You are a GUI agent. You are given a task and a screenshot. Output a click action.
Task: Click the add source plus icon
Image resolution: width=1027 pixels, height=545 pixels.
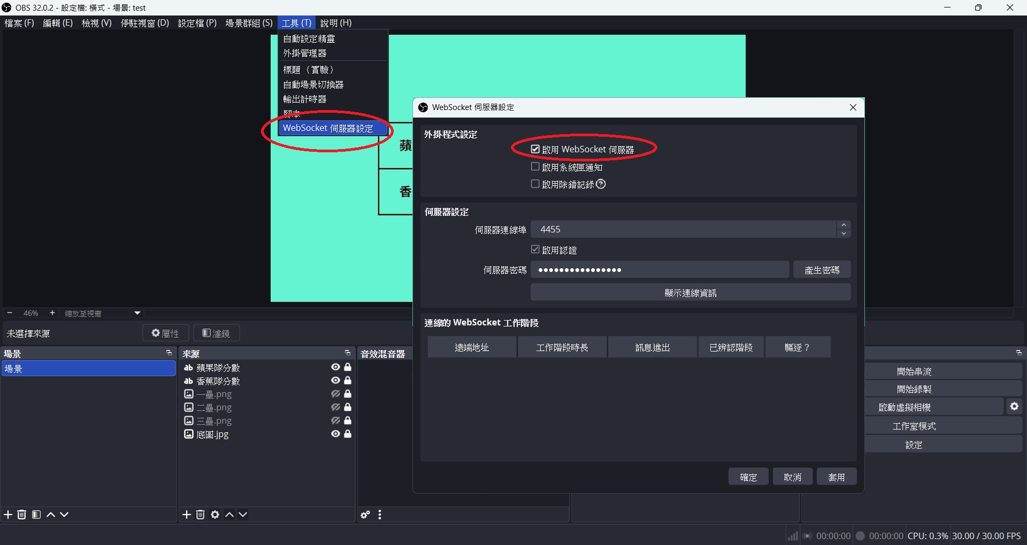click(187, 515)
